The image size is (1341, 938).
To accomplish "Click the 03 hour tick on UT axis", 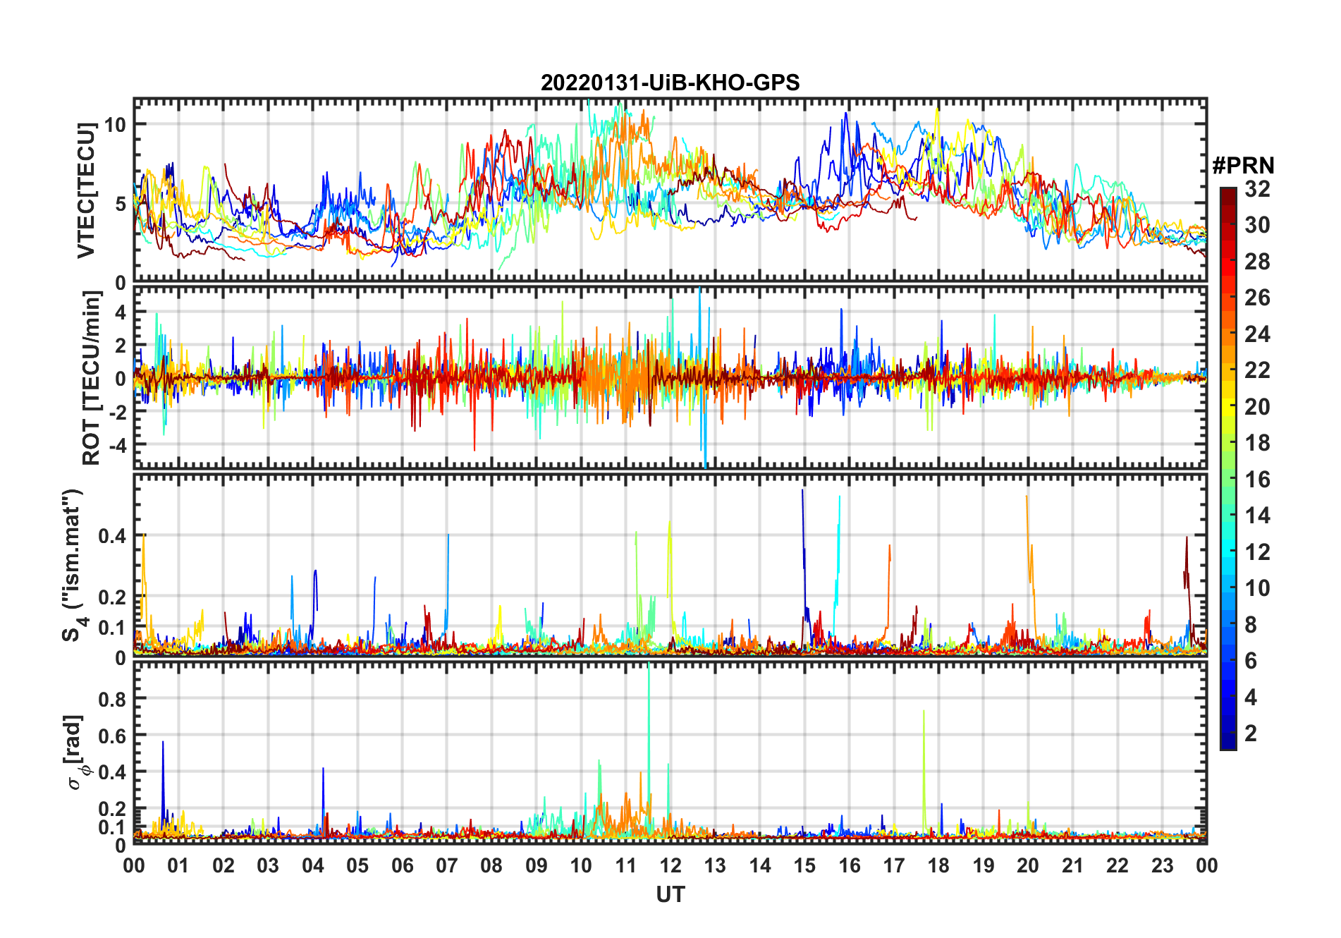I will tap(268, 866).
